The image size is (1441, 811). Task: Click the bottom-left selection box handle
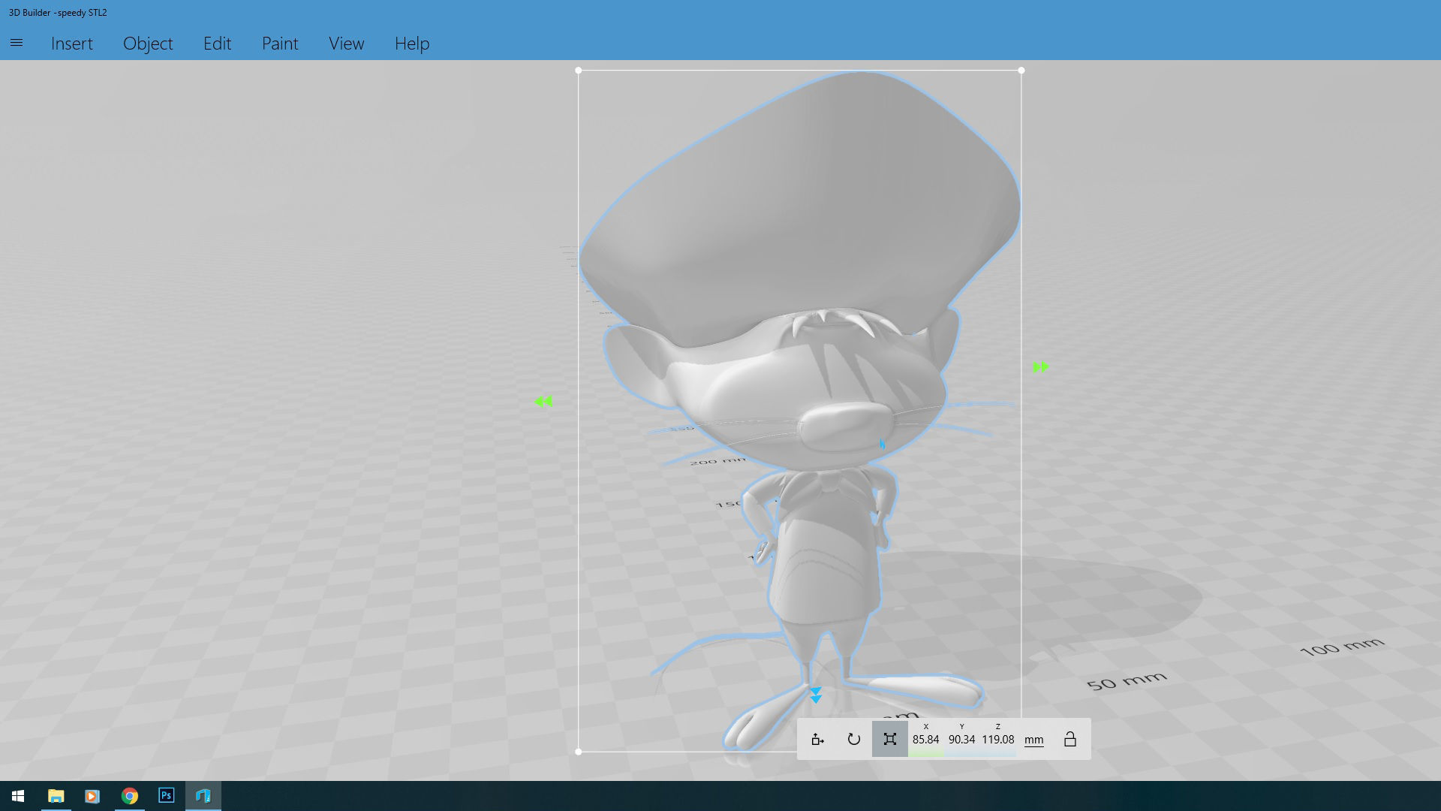578,752
